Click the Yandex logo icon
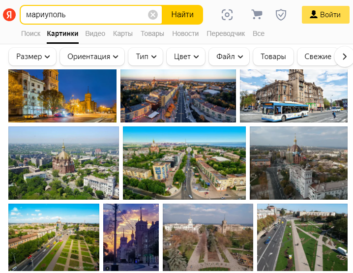 pyautogui.click(x=9, y=15)
